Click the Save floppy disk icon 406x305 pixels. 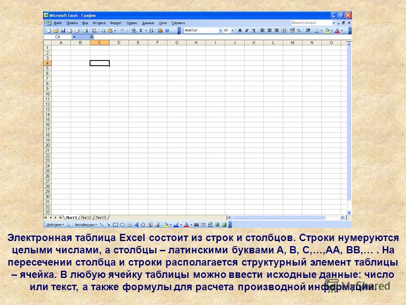coord(63,30)
